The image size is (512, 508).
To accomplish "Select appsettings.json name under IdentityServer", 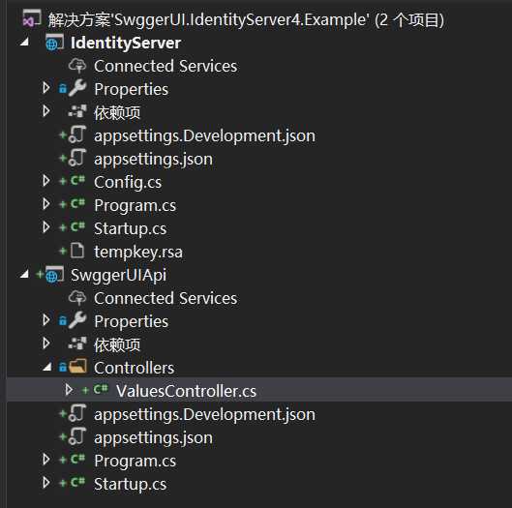I will pos(154,160).
